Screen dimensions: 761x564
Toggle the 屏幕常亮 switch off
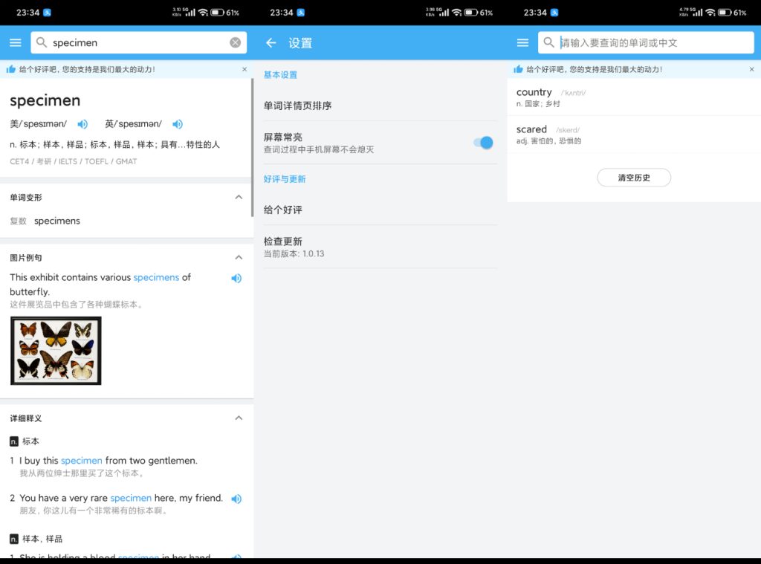[x=483, y=143]
